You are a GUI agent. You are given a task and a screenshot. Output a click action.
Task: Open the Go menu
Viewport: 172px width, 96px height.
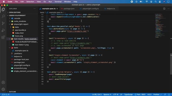[45, 2]
